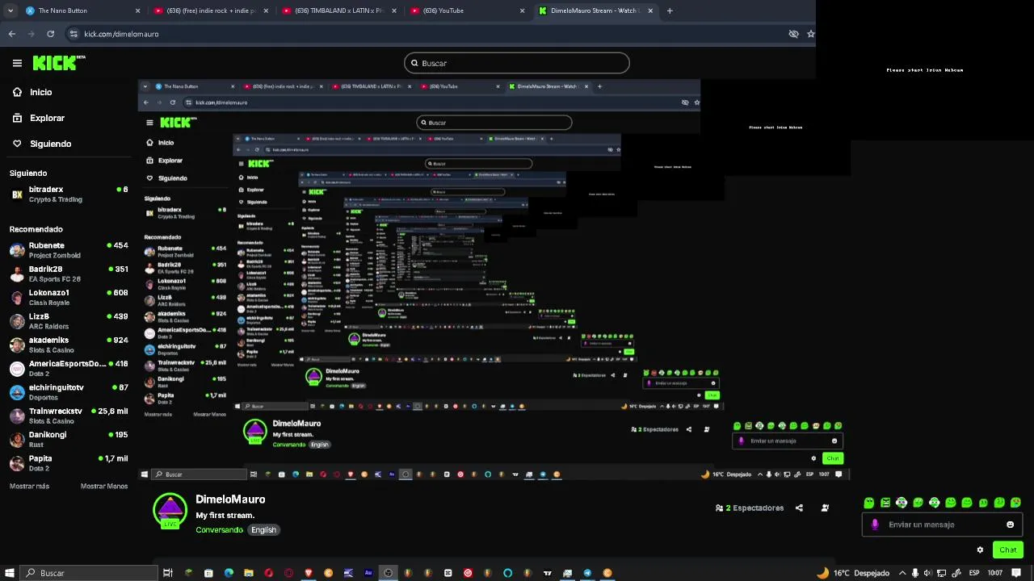The image size is (1034, 581).
Task: Click the ESP language indicator
Action: 974,573
